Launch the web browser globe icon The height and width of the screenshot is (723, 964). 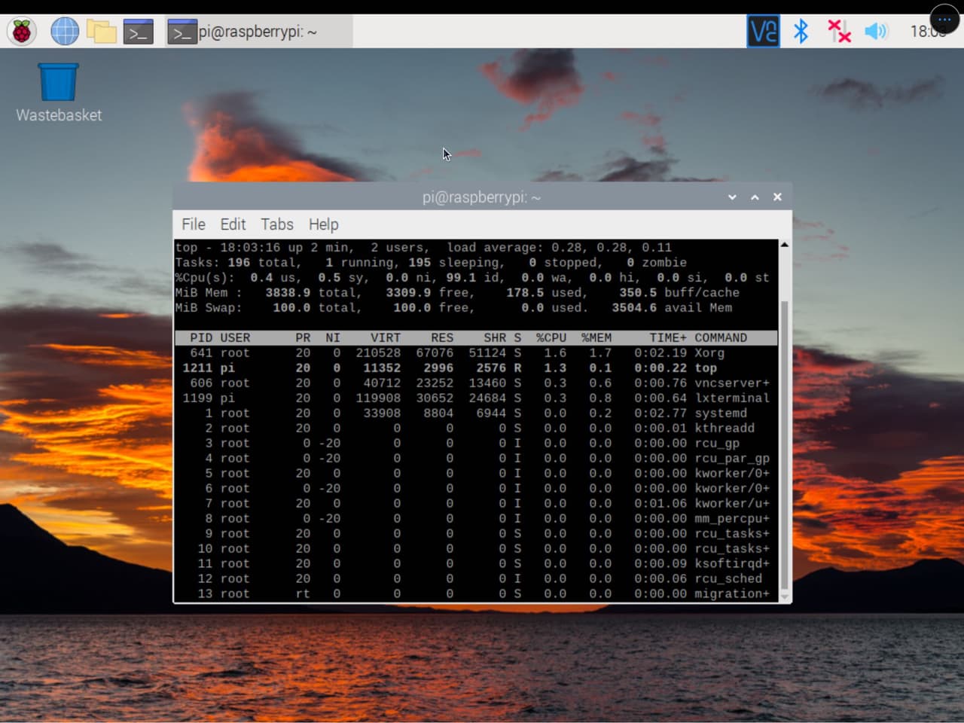tap(65, 32)
